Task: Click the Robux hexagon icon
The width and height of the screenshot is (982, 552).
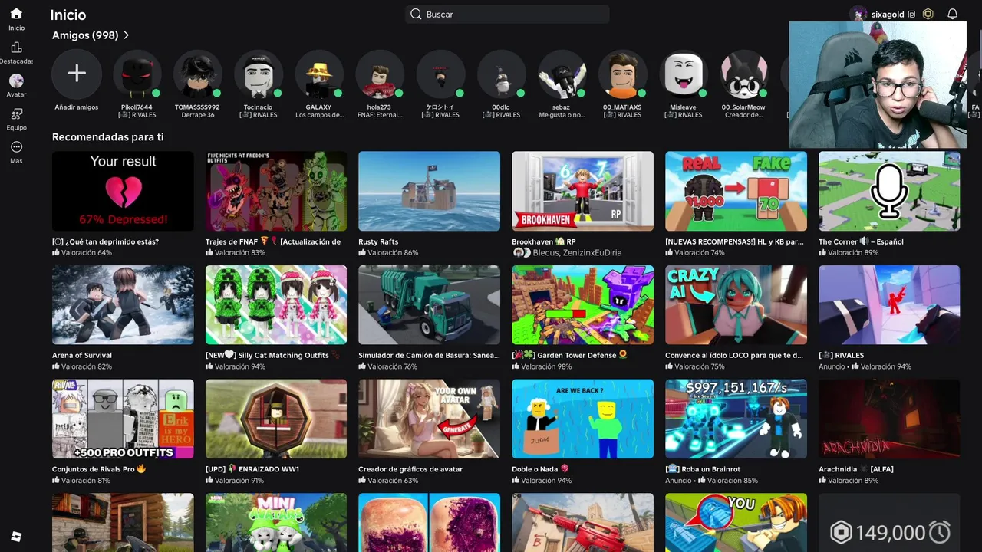Action: pyautogui.click(x=928, y=14)
